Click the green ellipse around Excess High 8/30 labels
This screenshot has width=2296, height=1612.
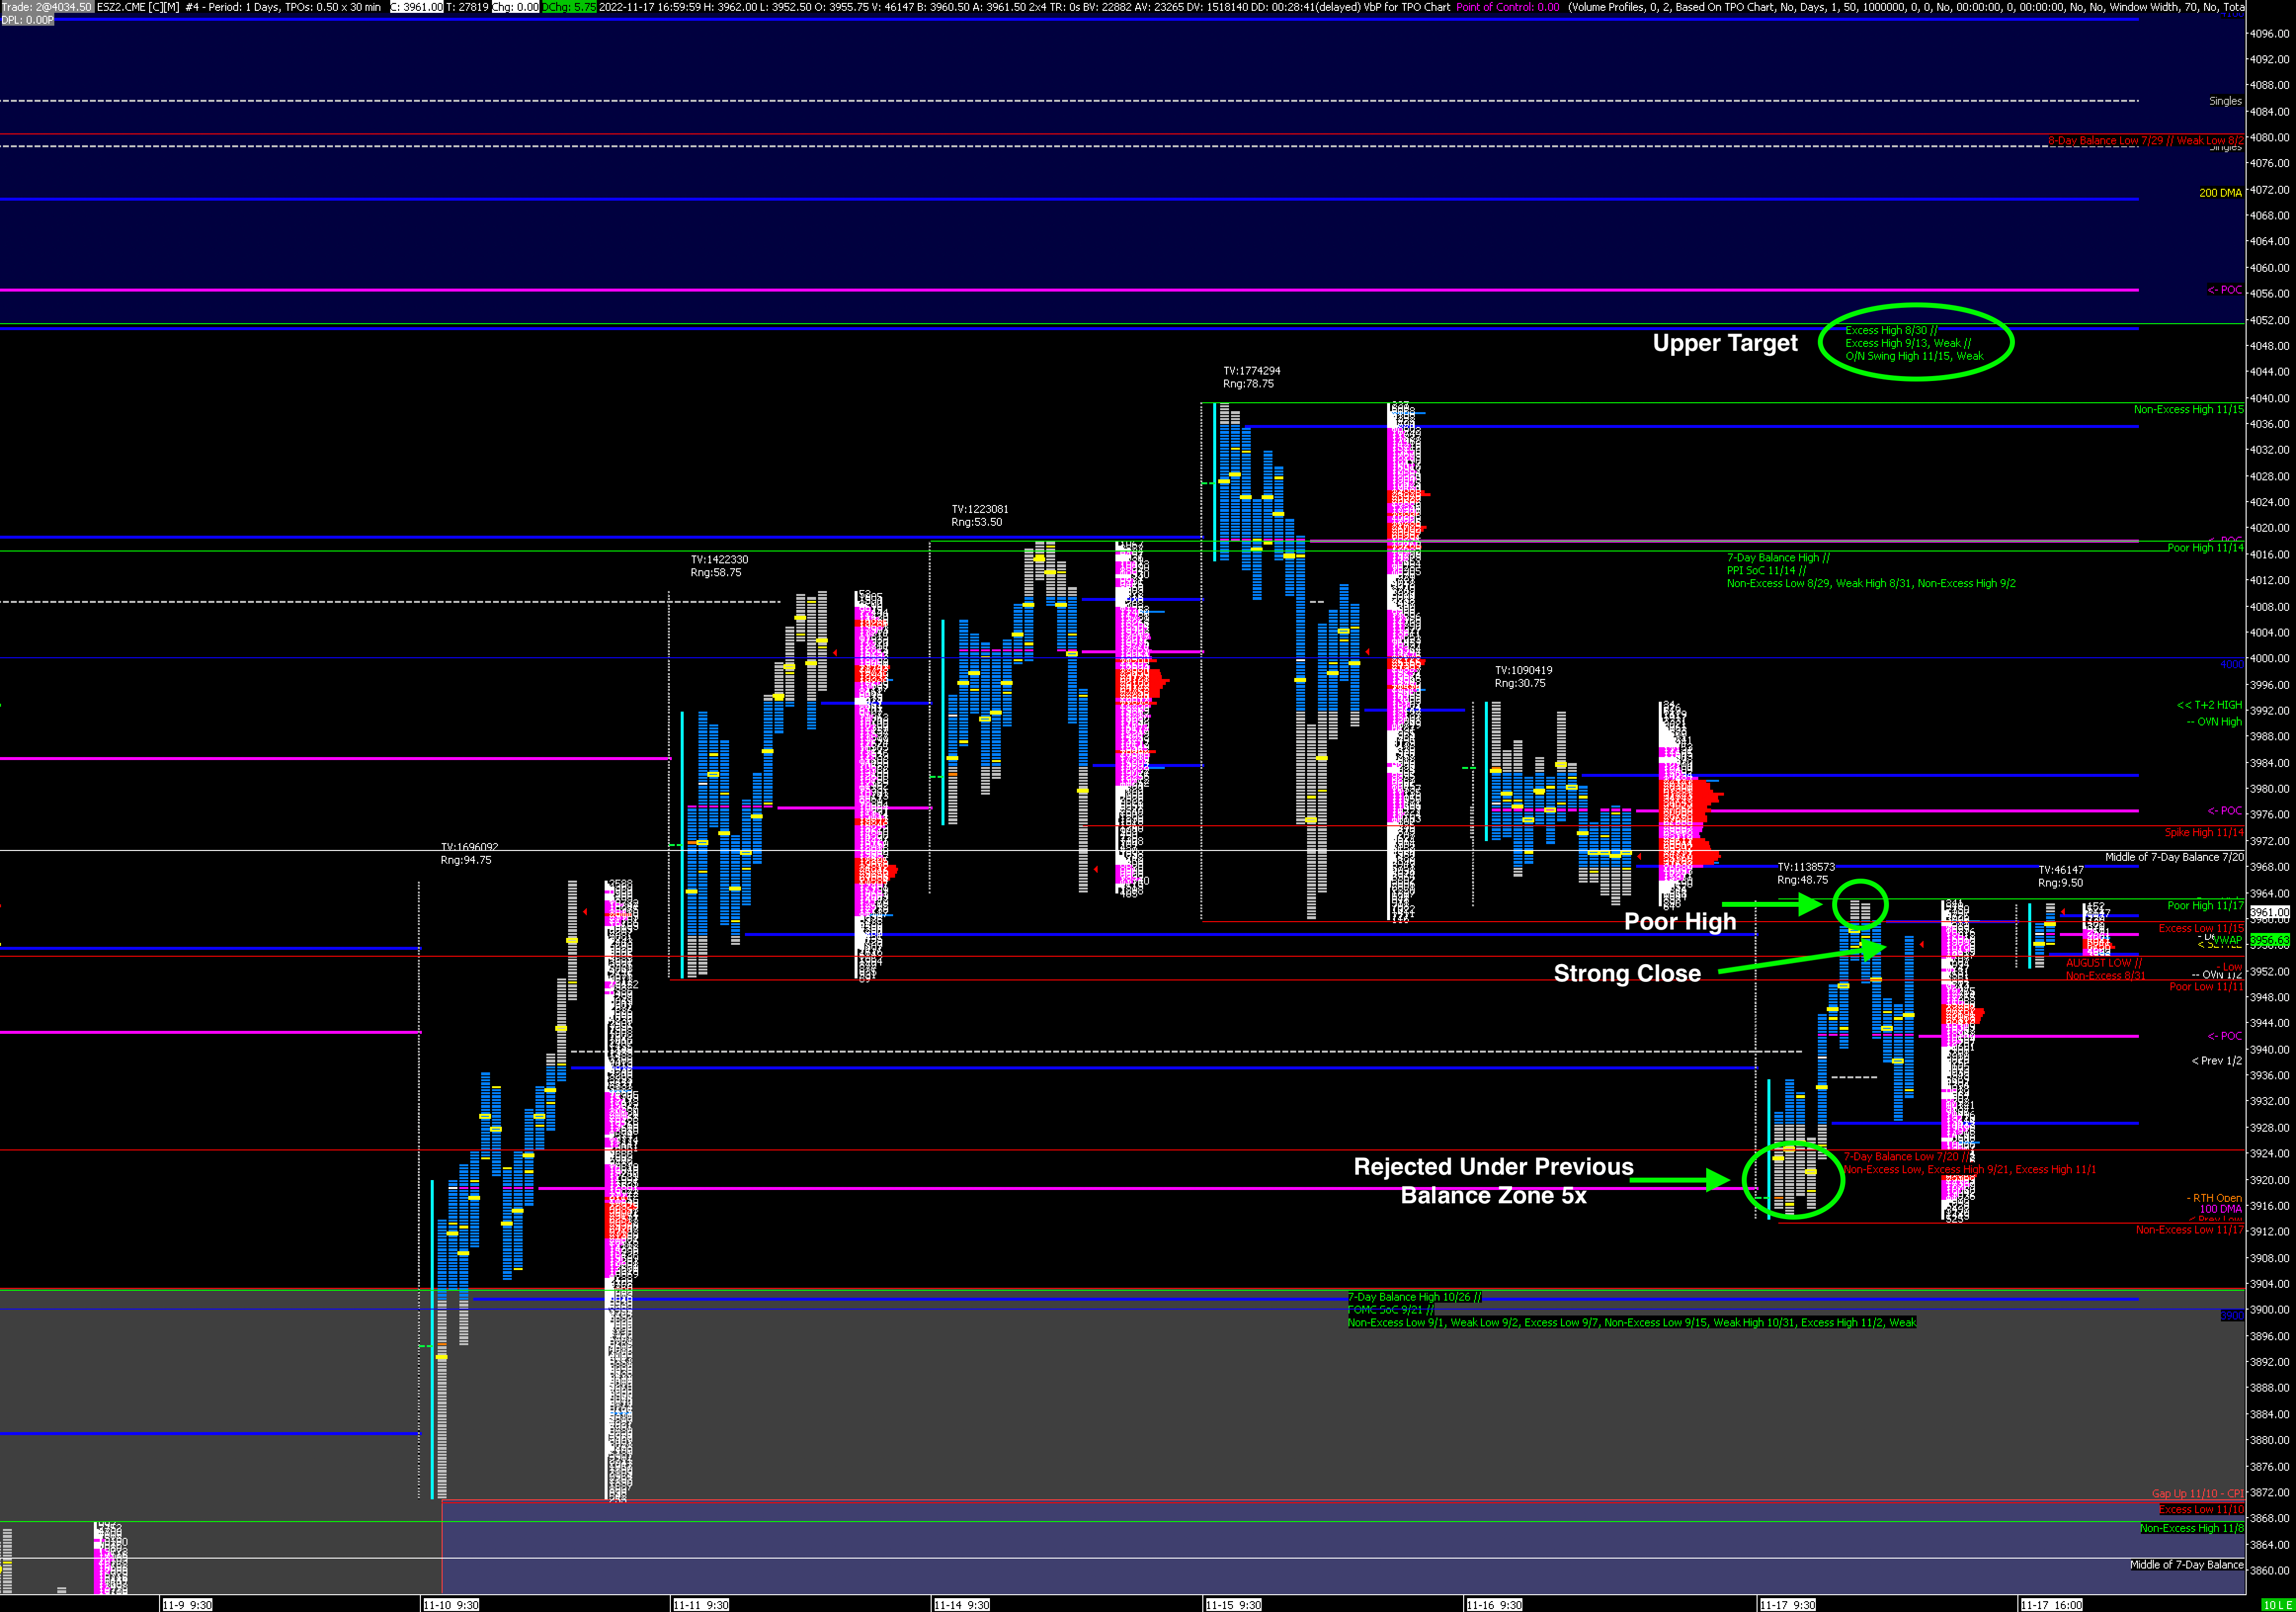[1915, 342]
